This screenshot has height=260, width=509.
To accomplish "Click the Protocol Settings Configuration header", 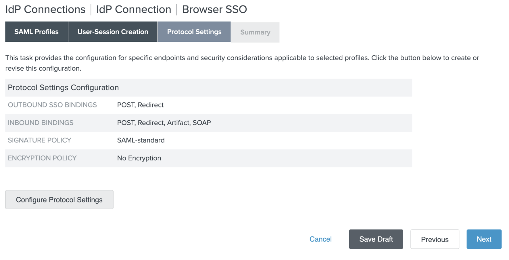I will [x=63, y=88].
